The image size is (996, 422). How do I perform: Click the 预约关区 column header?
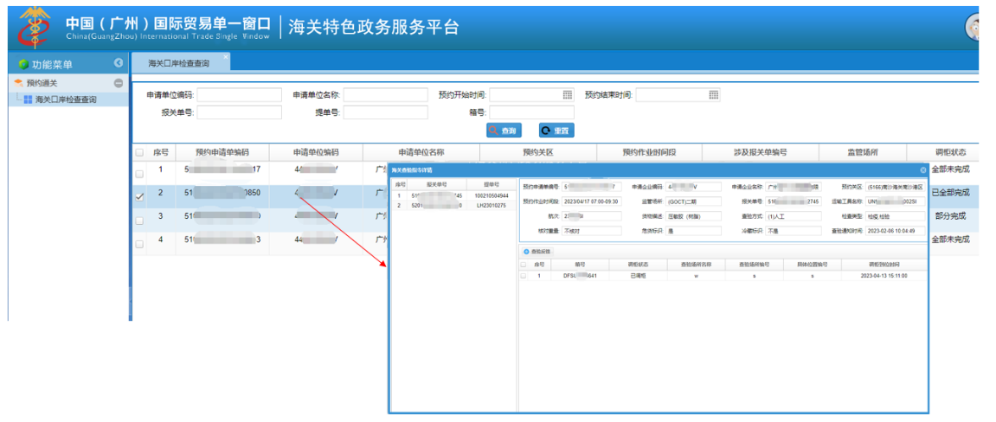(x=538, y=152)
